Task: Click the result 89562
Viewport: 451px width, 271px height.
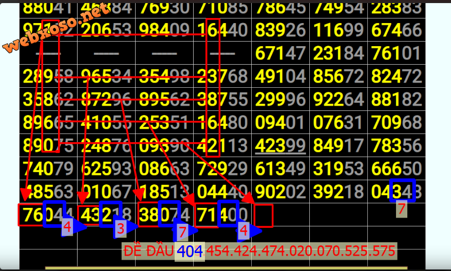Action: 164,100
